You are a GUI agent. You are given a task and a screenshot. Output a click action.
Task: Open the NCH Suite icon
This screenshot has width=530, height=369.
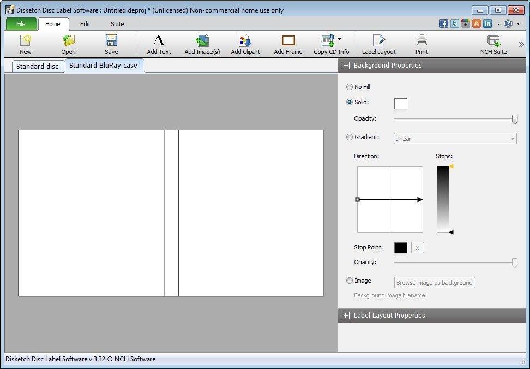[493, 44]
